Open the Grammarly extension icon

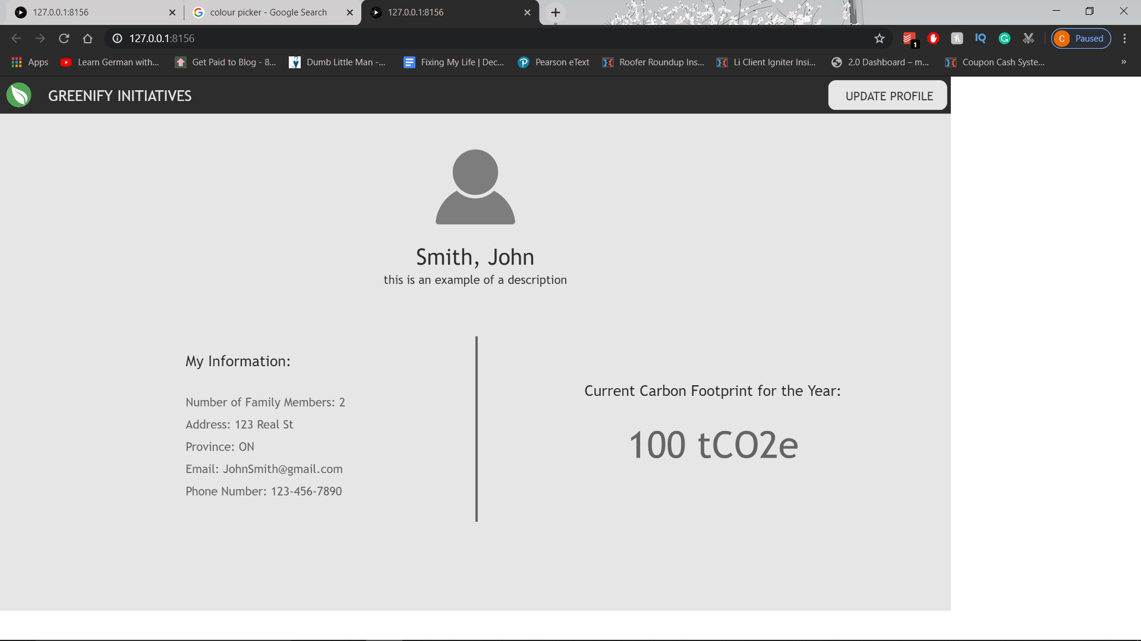(1004, 39)
